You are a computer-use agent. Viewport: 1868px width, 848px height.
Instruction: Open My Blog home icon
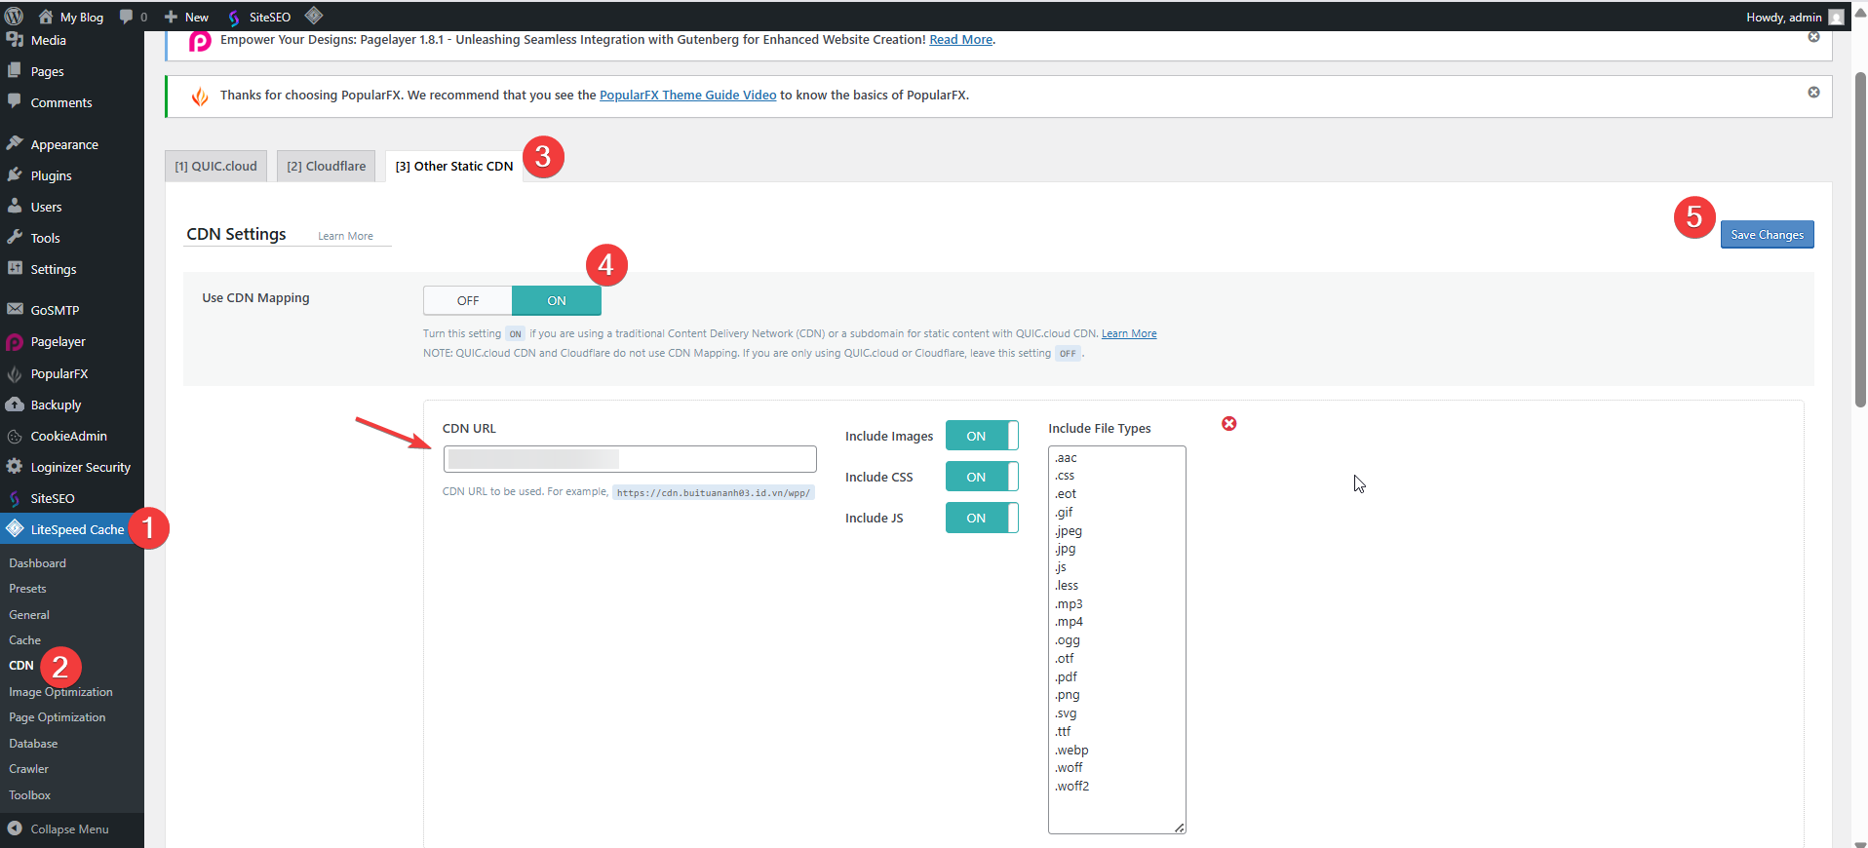point(46,17)
